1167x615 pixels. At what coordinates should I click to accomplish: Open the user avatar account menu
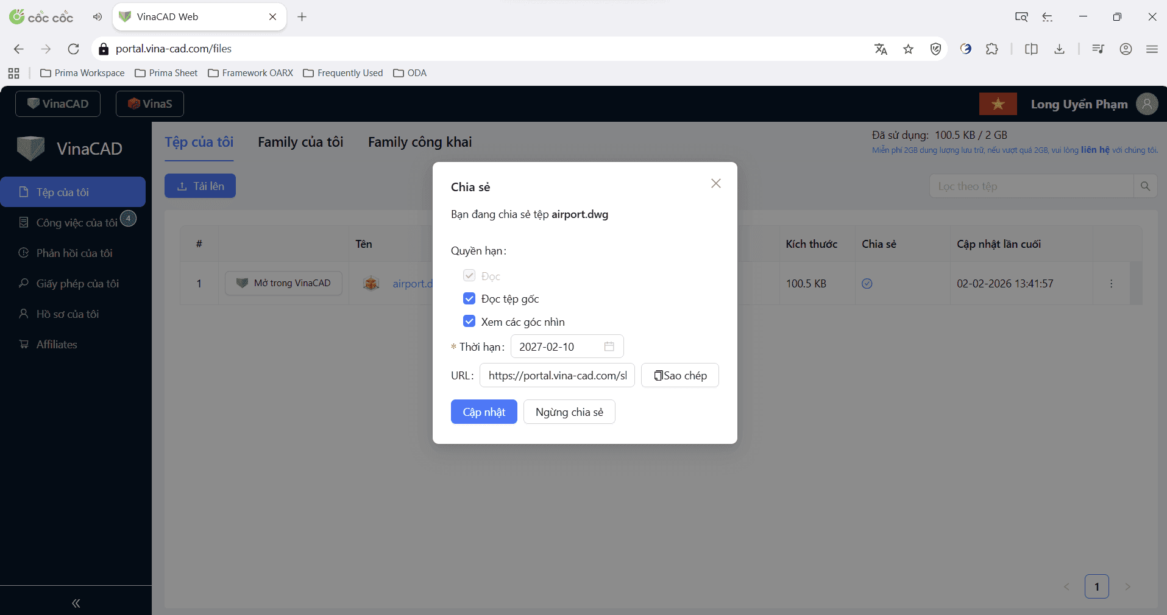pos(1147,104)
